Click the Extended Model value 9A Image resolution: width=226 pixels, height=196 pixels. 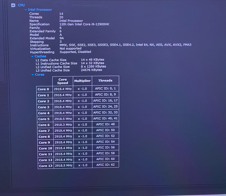point(62,38)
